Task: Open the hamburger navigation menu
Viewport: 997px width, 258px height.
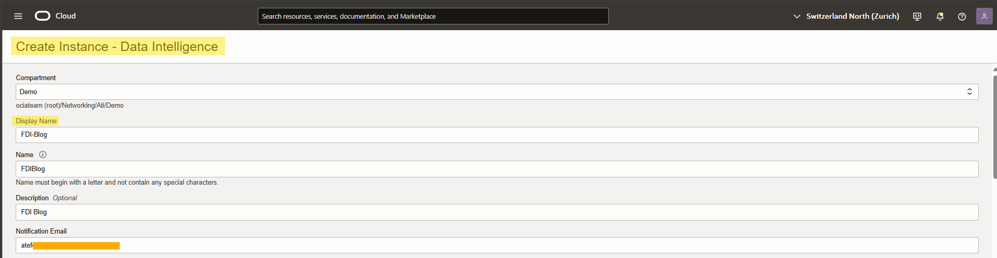Action: pos(18,16)
